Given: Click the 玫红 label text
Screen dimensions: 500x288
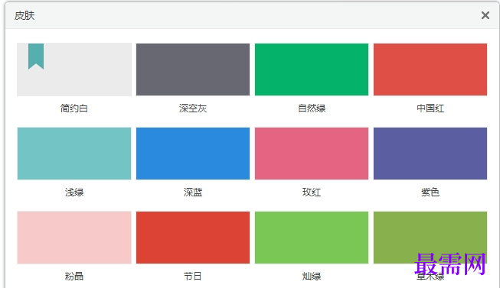Looking at the screenshot, I should point(312,193).
